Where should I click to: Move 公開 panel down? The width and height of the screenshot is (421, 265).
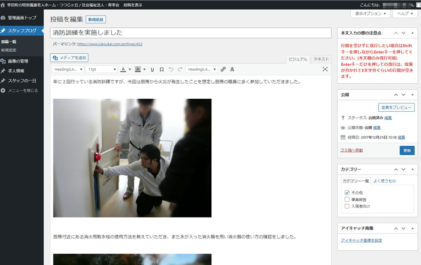(x=404, y=94)
